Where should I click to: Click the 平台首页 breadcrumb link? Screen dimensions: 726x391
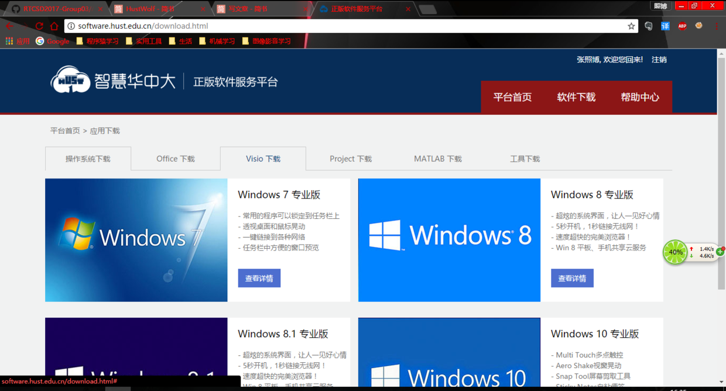(65, 131)
